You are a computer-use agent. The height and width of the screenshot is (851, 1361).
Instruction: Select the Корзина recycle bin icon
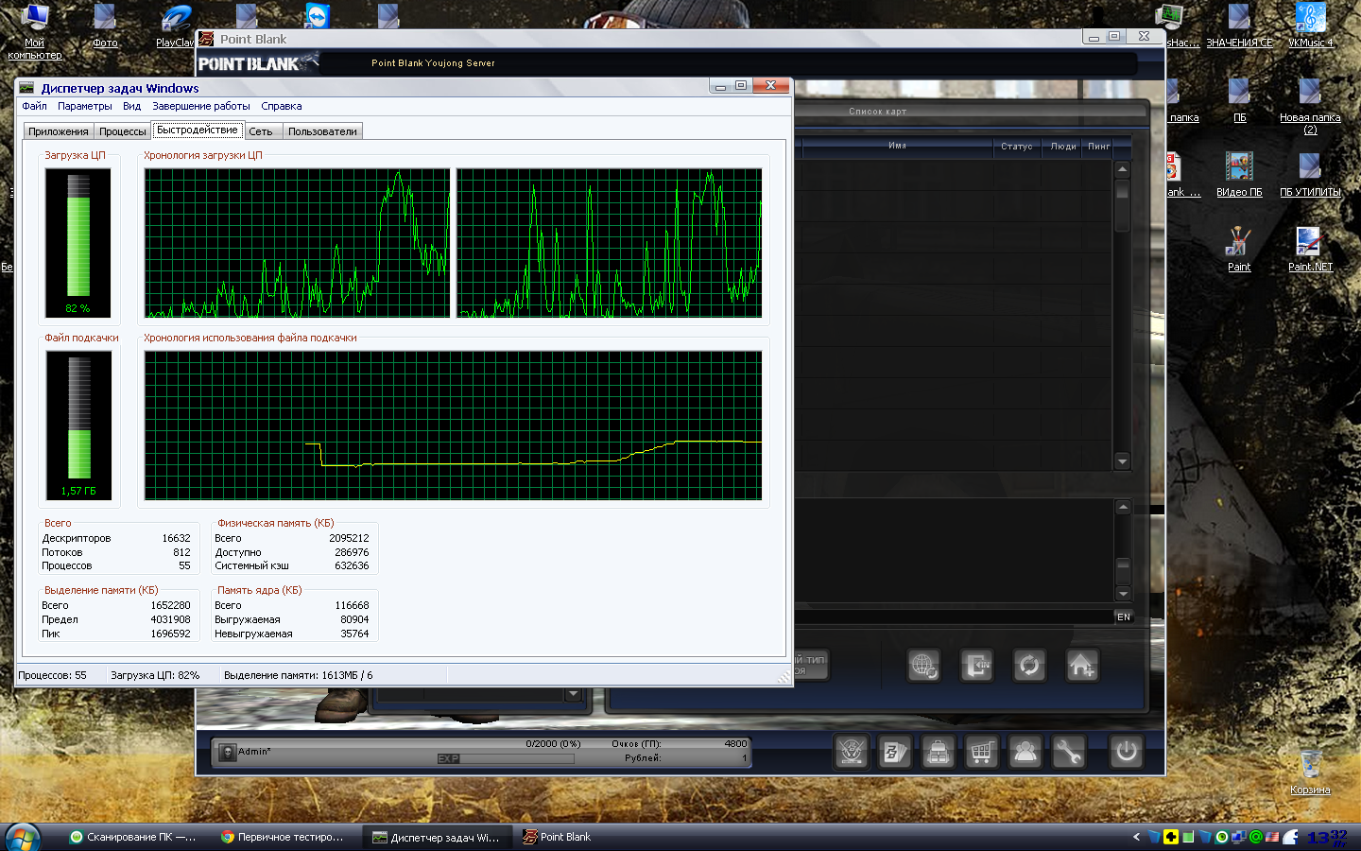tap(1310, 772)
